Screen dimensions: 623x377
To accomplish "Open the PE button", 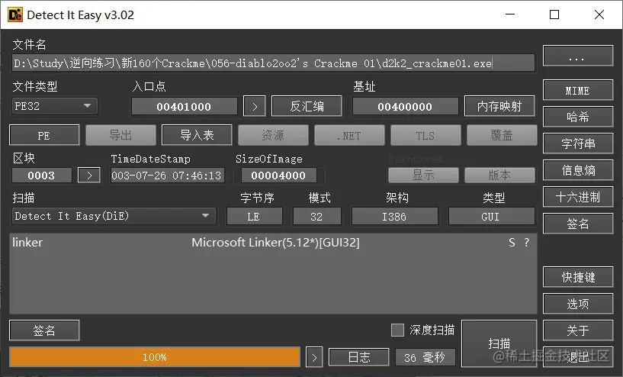I will click(44, 135).
